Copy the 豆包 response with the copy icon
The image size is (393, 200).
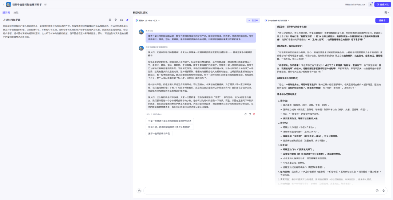click(x=246, y=114)
